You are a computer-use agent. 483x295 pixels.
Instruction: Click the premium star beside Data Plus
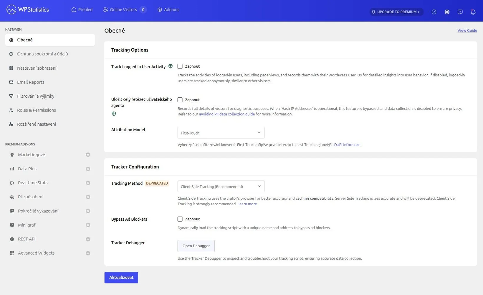coord(88,169)
